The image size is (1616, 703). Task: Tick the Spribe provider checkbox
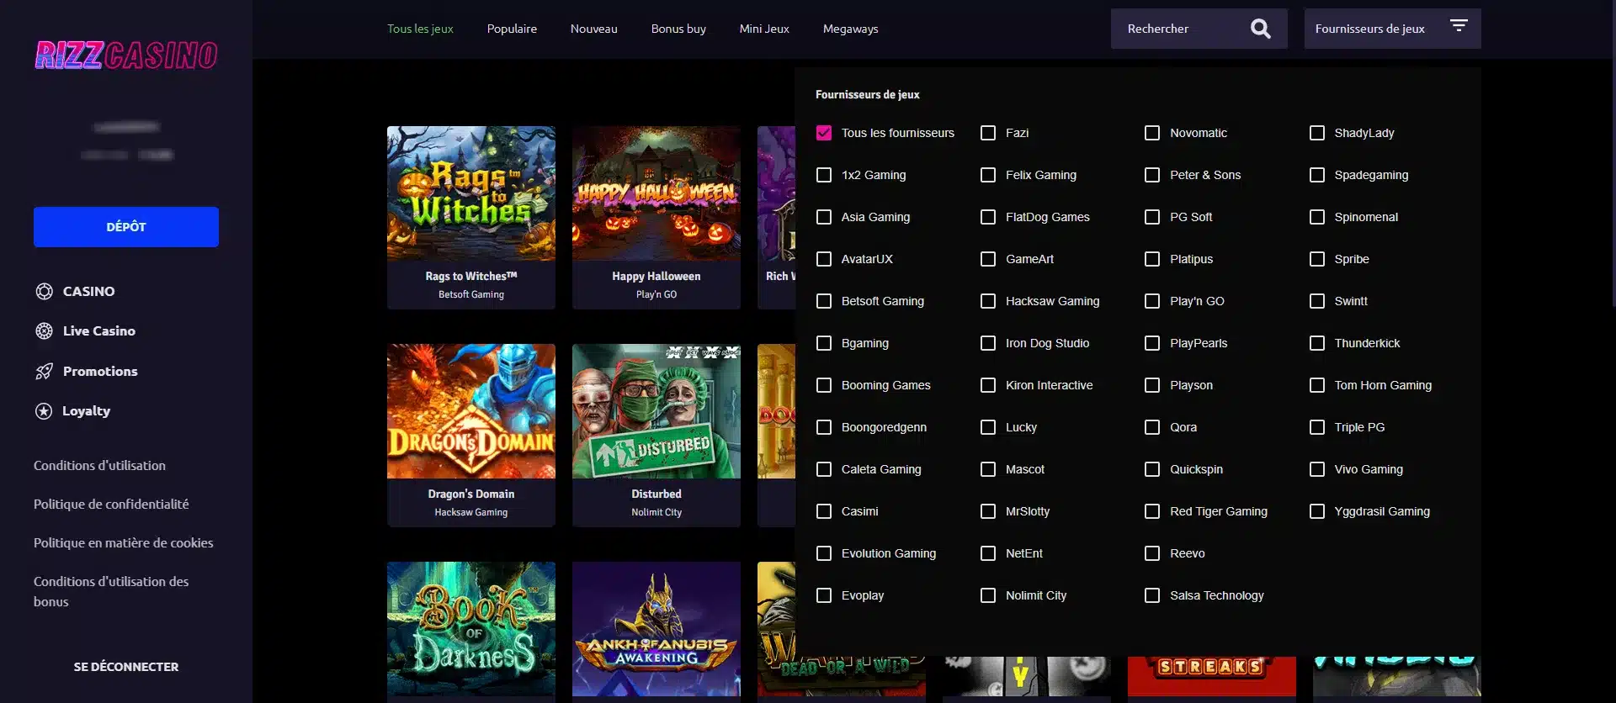1317,259
